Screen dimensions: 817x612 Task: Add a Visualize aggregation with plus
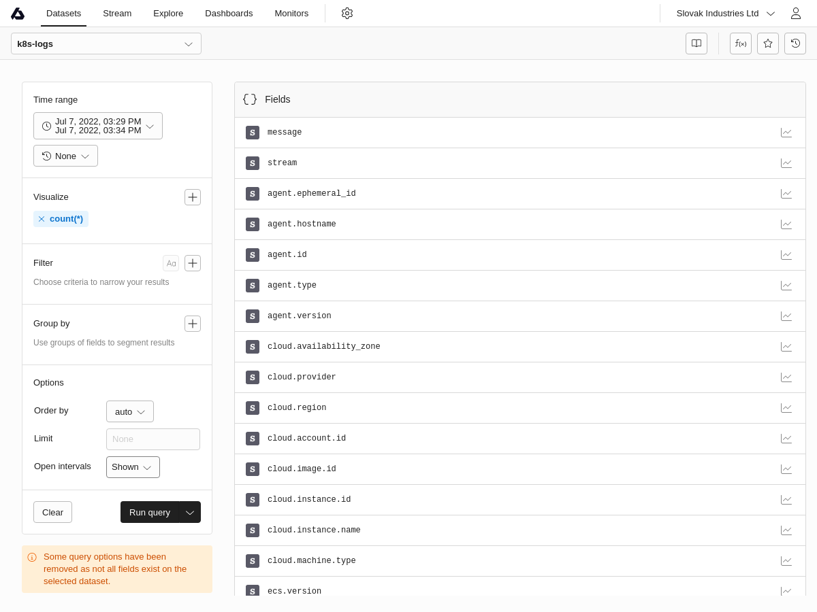pos(193,197)
